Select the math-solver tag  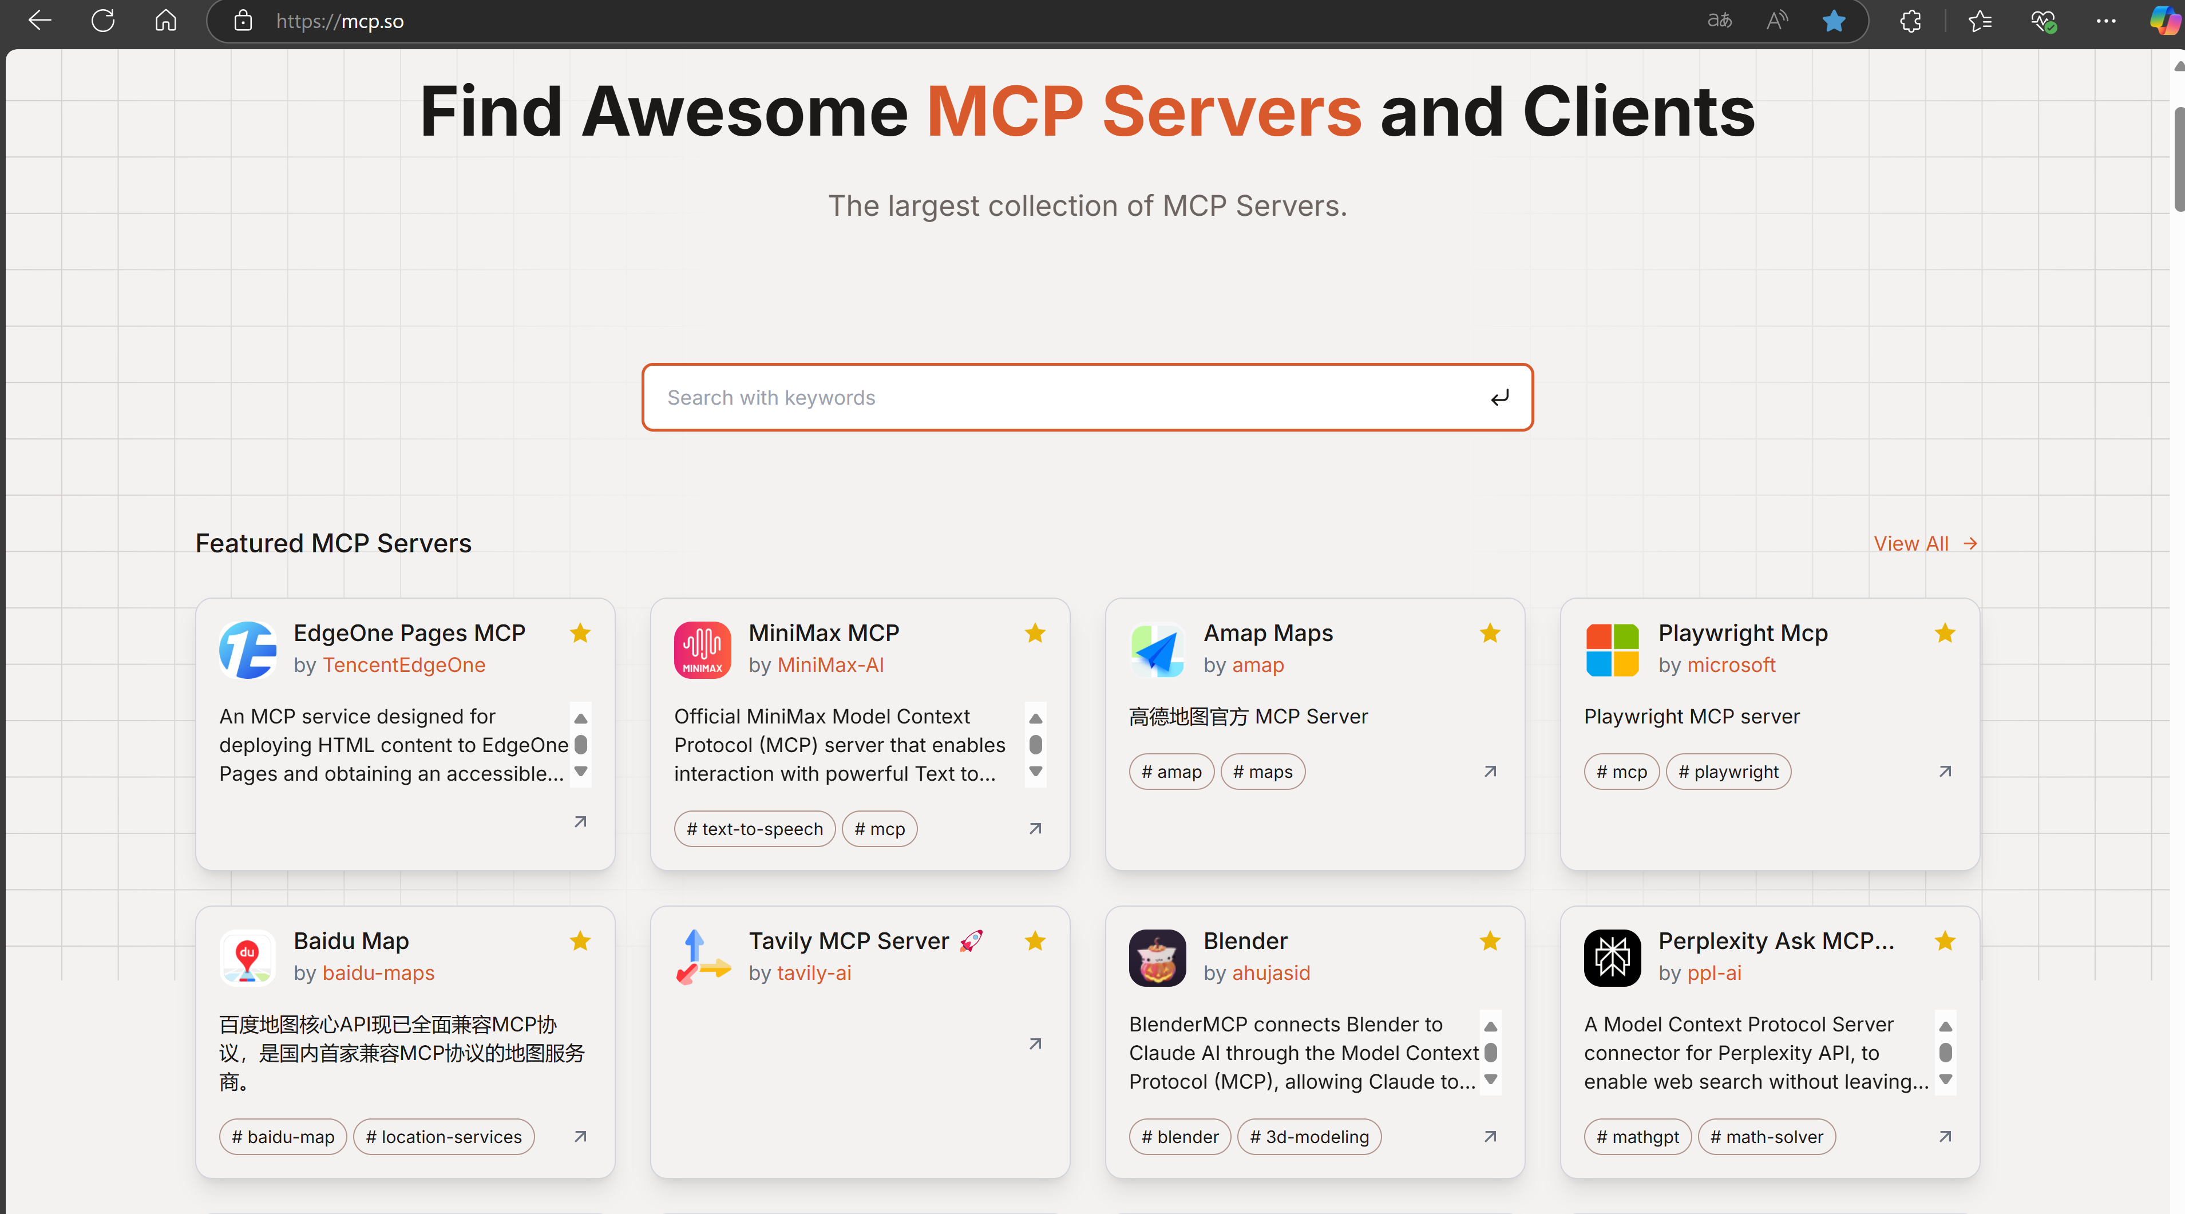click(x=1767, y=1137)
